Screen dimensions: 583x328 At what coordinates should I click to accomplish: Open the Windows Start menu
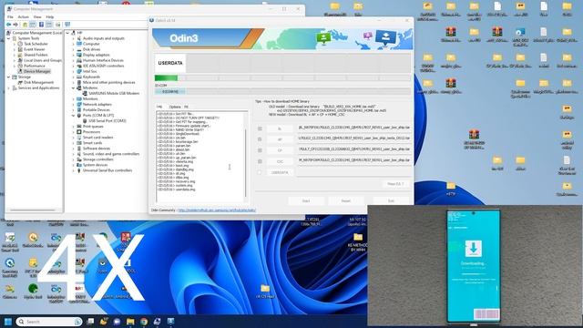pyautogui.click(x=8, y=322)
